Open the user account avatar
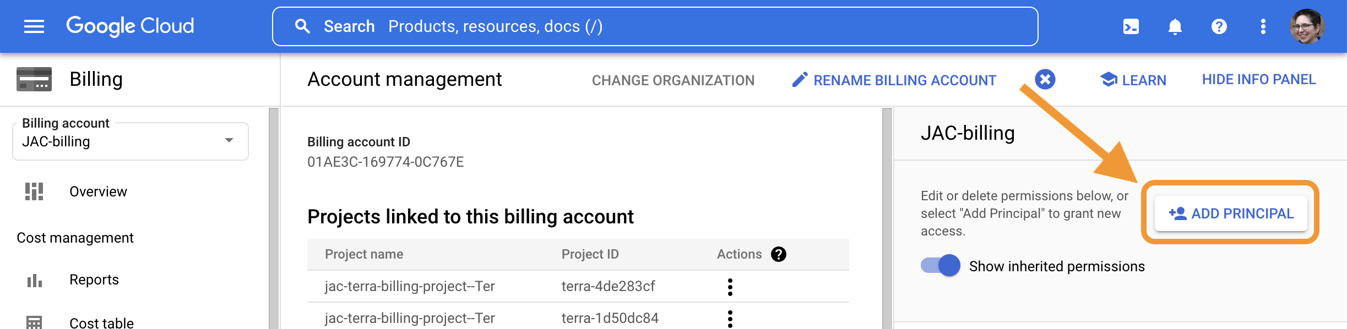The image size is (1347, 329). [1307, 26]
